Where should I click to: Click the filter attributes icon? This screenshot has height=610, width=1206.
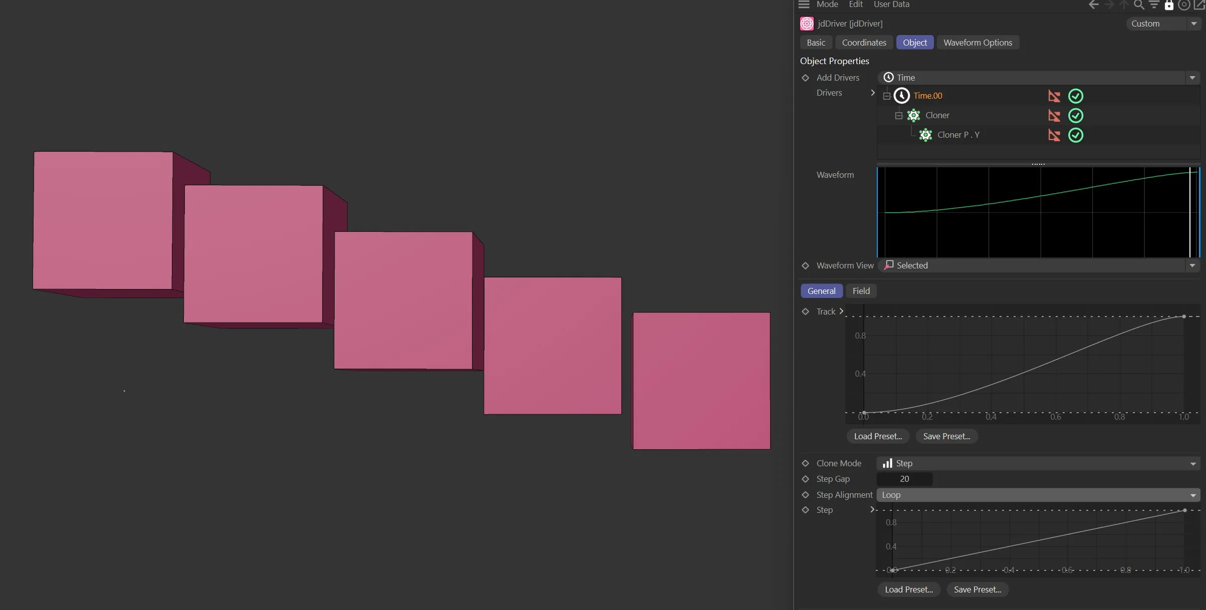(x=1154, y=5)
